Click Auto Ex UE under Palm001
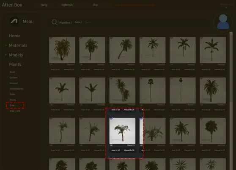 click(x=55, y=70)
